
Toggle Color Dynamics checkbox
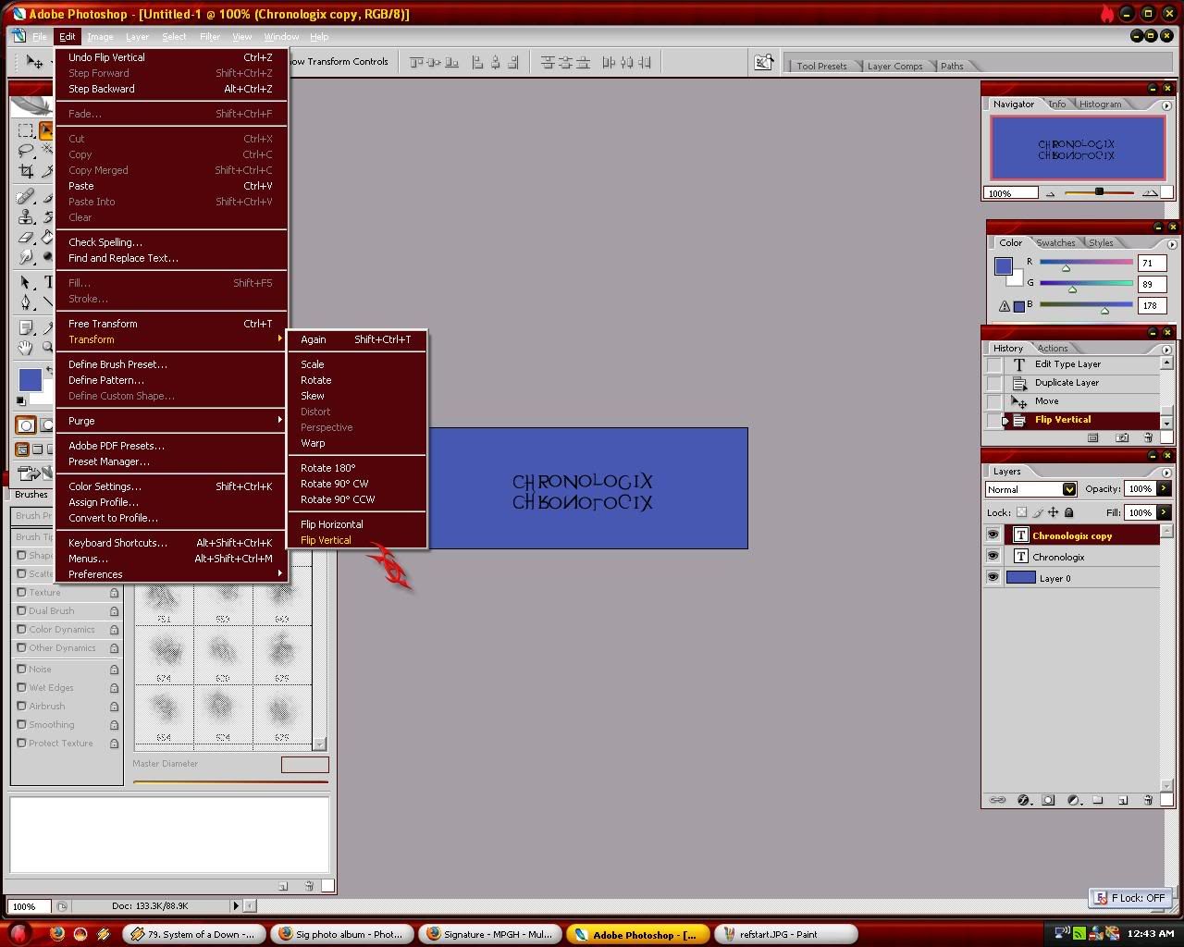click(21, 630)
